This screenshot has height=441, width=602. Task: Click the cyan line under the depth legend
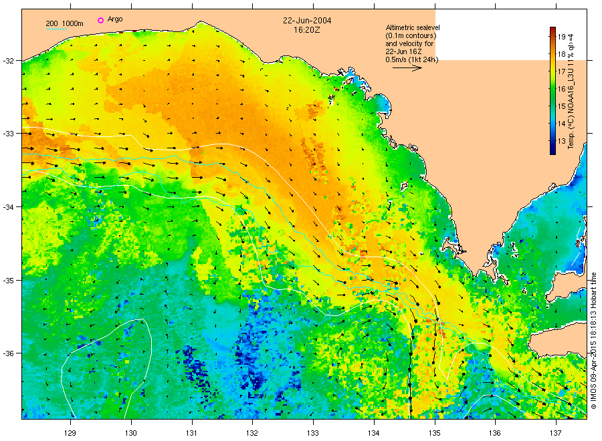(56, 29)
